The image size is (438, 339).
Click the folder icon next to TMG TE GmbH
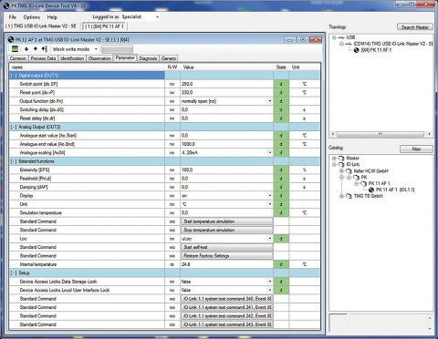[349, 196]
